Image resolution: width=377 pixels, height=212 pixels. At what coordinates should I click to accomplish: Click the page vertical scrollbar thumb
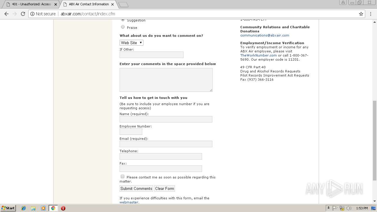tap(375, 140)
